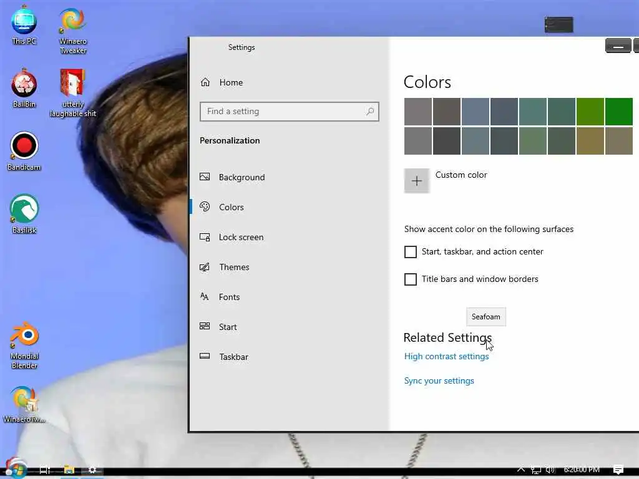Open the taskbar clock showing 6:20 PM

(582, 470)
